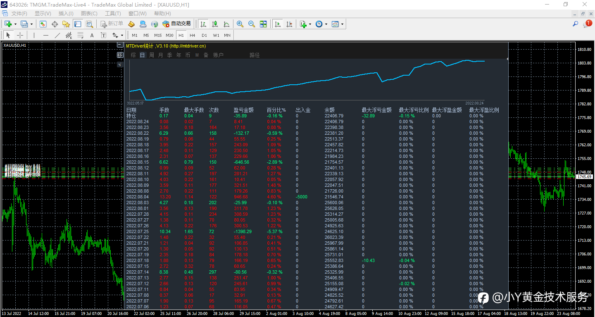The width and height of the screenshot is (595, 317).
Task: Zoom in on the chart
Action: [x=240, y=24]
